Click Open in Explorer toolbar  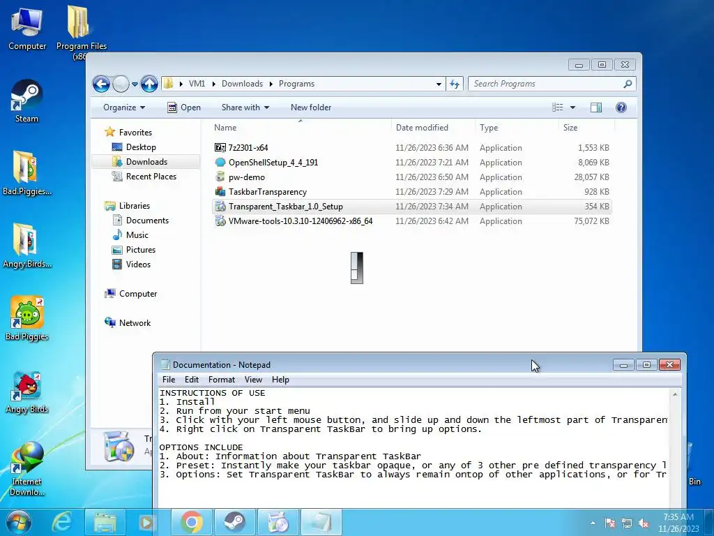point(184,107)
